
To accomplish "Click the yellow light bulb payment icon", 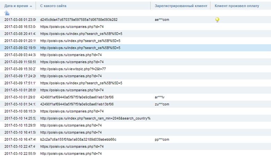I will pyautogui.click(x=217, y=20).
